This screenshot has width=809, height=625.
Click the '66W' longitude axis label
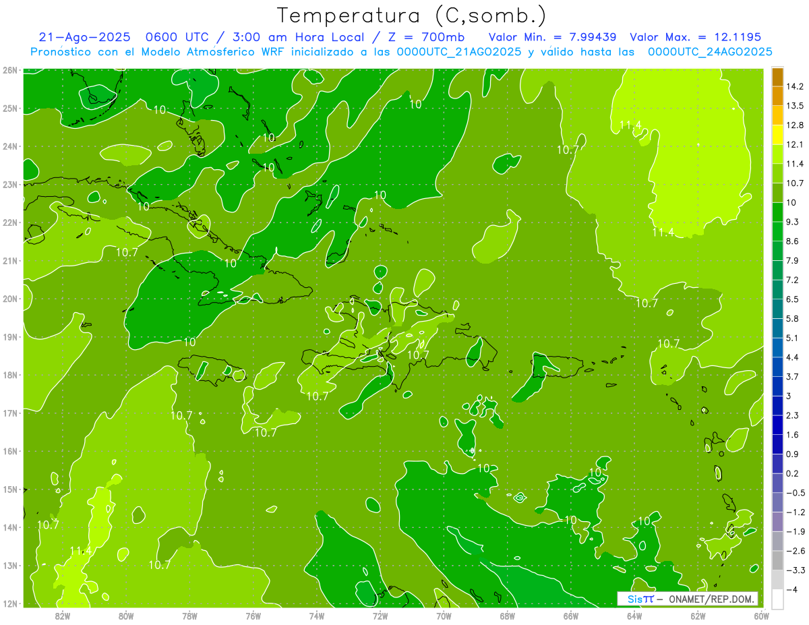(x=571, y=616)
